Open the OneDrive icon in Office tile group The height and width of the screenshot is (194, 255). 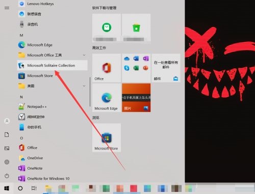click(127, 59)
